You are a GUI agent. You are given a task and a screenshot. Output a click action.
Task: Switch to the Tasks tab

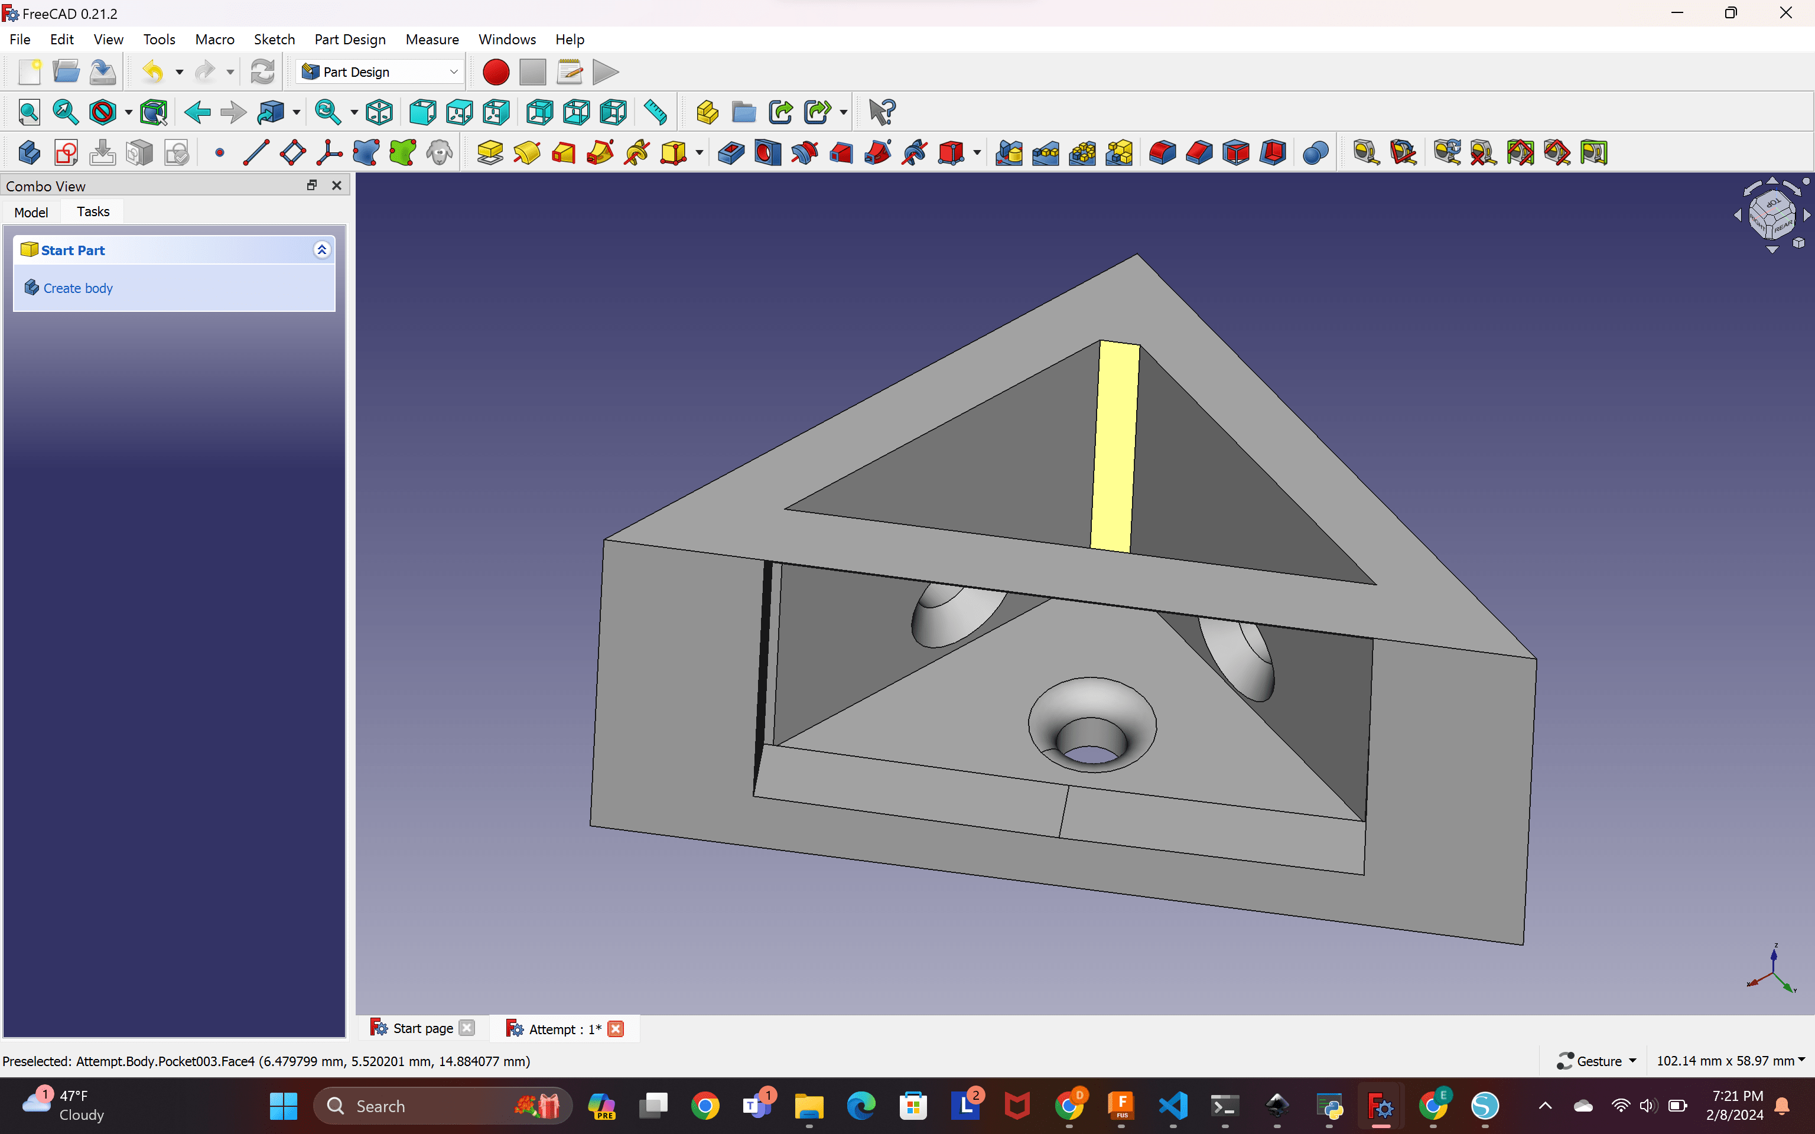(93, 211)
